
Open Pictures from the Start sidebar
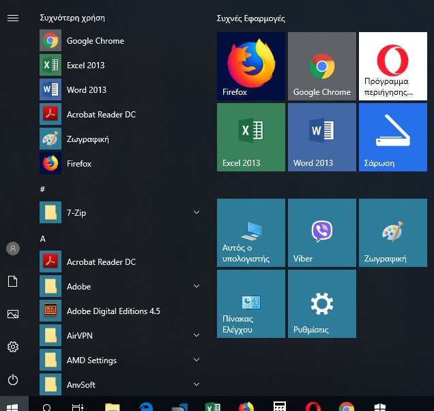coord(13,314)
